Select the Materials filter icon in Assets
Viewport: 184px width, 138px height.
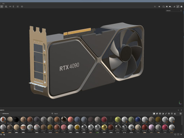pos(154,113)
